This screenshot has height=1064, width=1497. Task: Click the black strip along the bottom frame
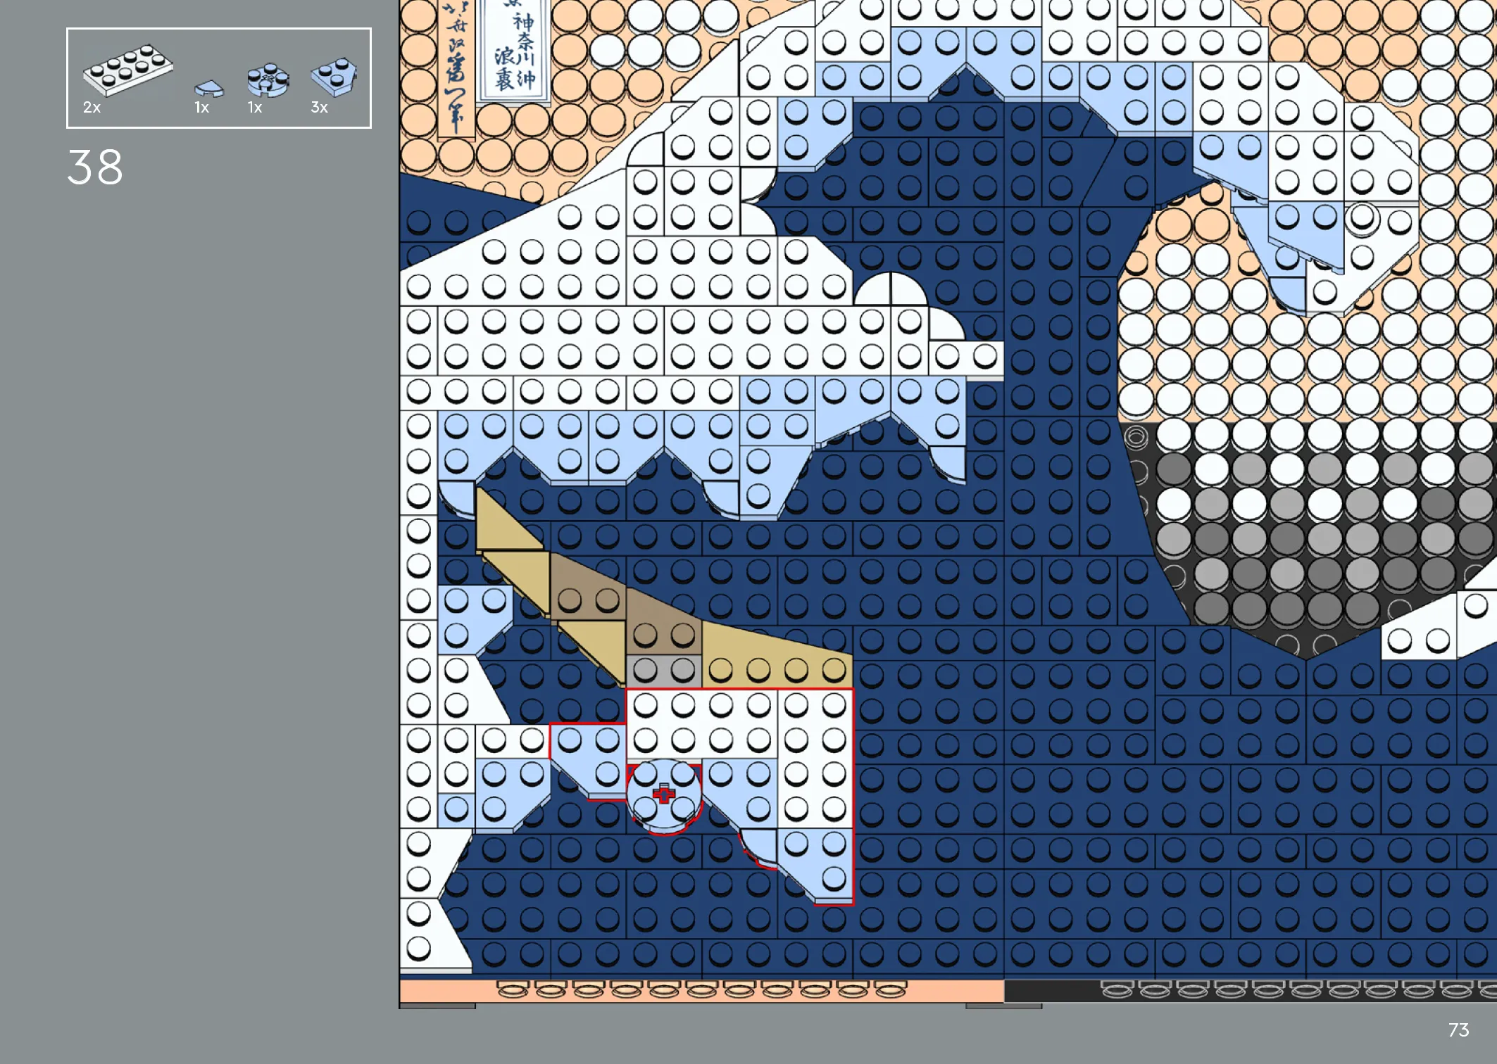(1251, 991)
